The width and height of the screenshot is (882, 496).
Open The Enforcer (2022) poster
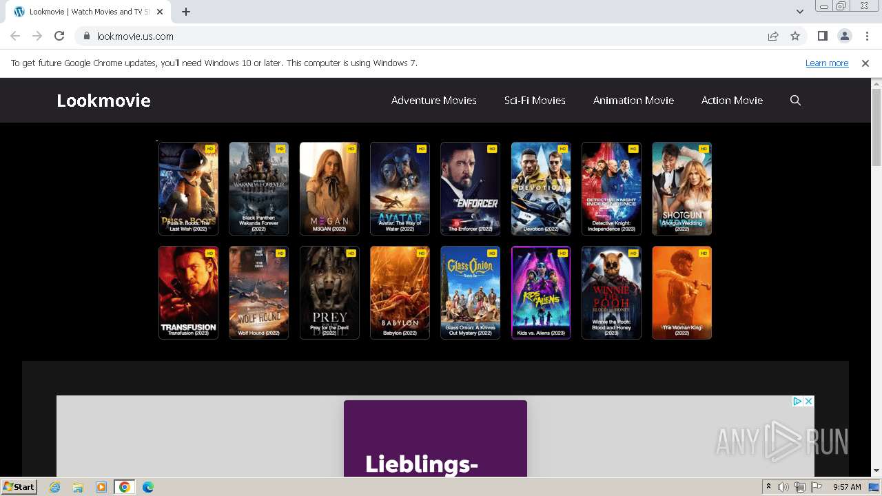pyautogui.click(x=470, y=189)
